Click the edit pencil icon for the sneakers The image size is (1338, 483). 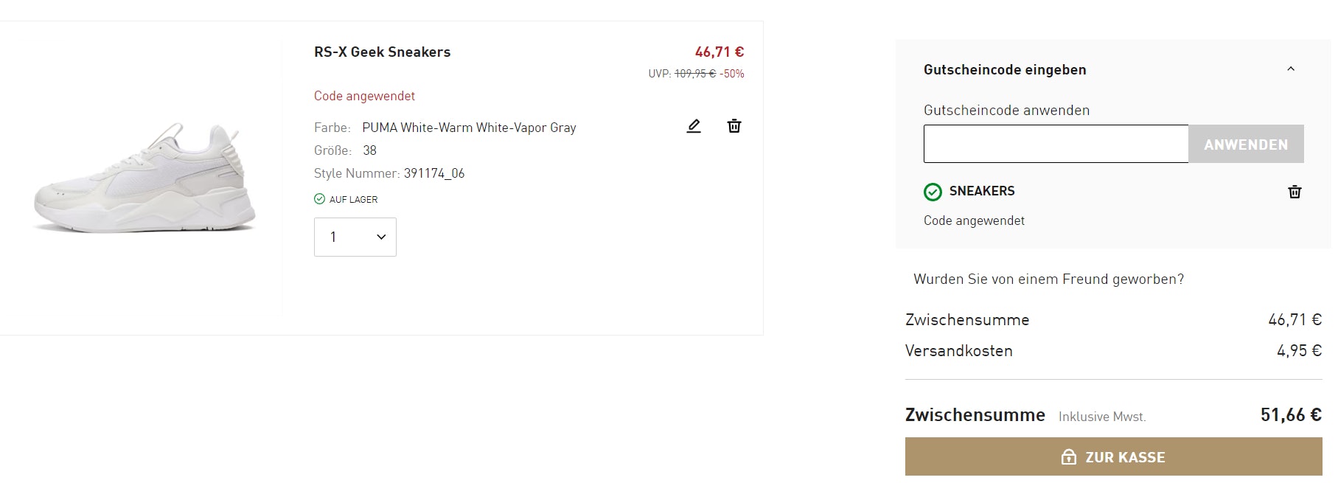(x=694, y=126)
